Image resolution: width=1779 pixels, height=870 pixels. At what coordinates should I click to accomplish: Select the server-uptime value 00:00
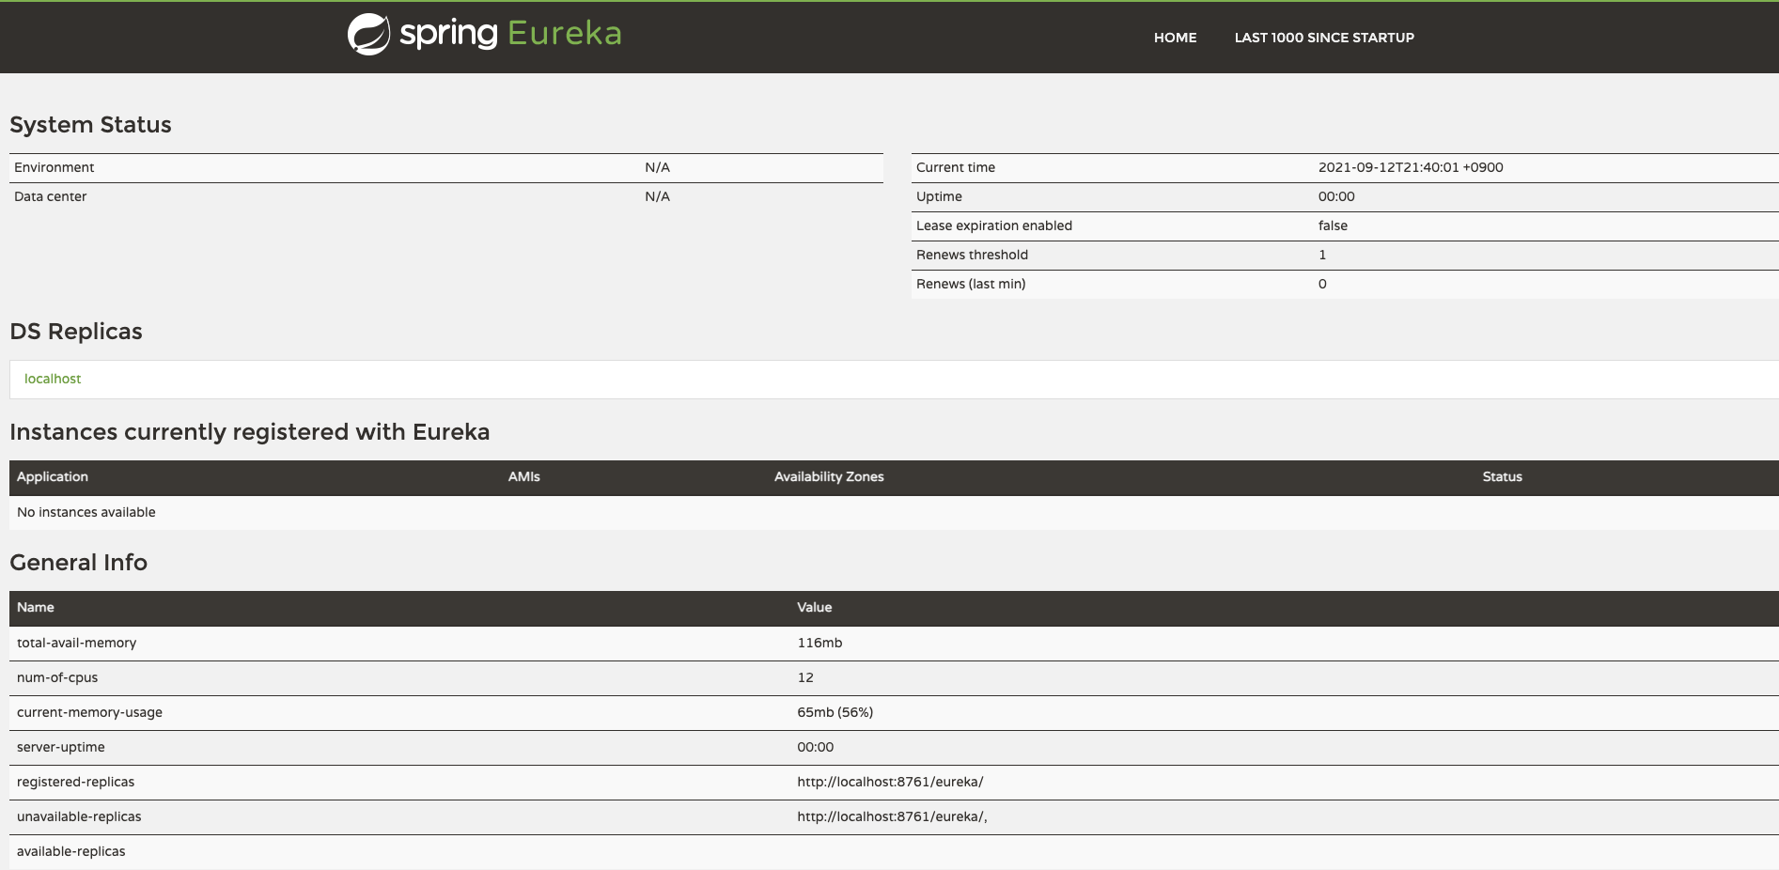(816, 747)
